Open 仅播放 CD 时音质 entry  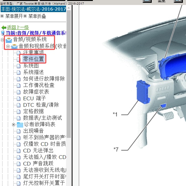tap(45, 144)
